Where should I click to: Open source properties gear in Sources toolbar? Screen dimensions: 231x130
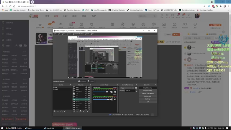[81, 111]
